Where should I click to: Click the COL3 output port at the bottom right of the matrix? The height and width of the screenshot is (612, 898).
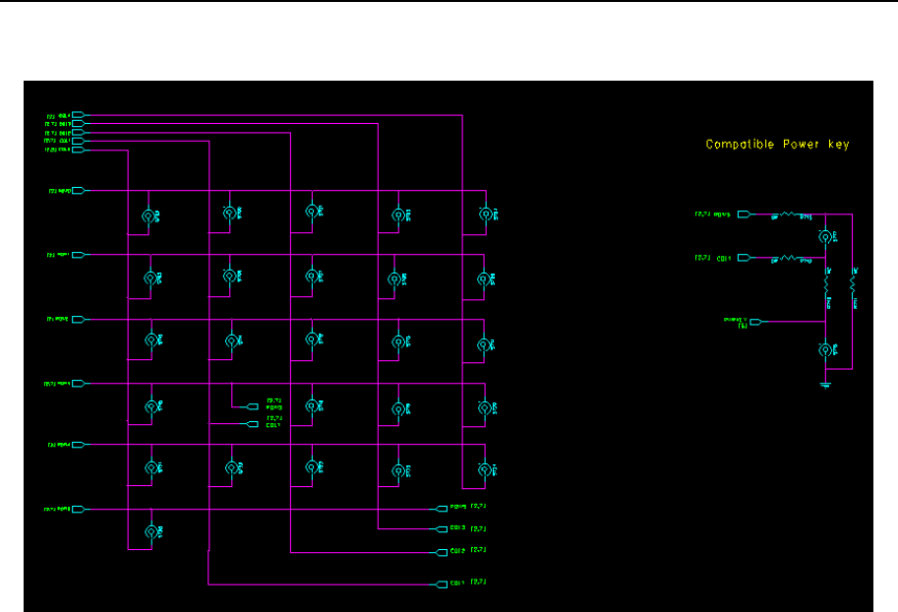(x=442, y=529)
